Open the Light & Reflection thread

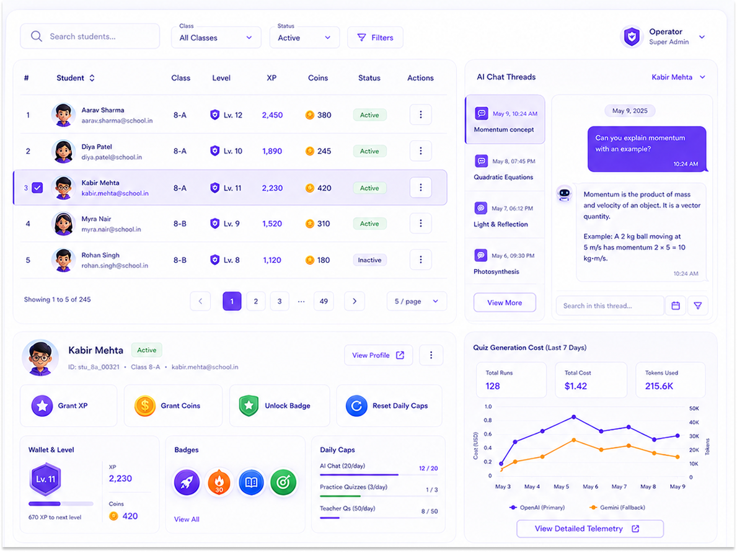point(505,215)
